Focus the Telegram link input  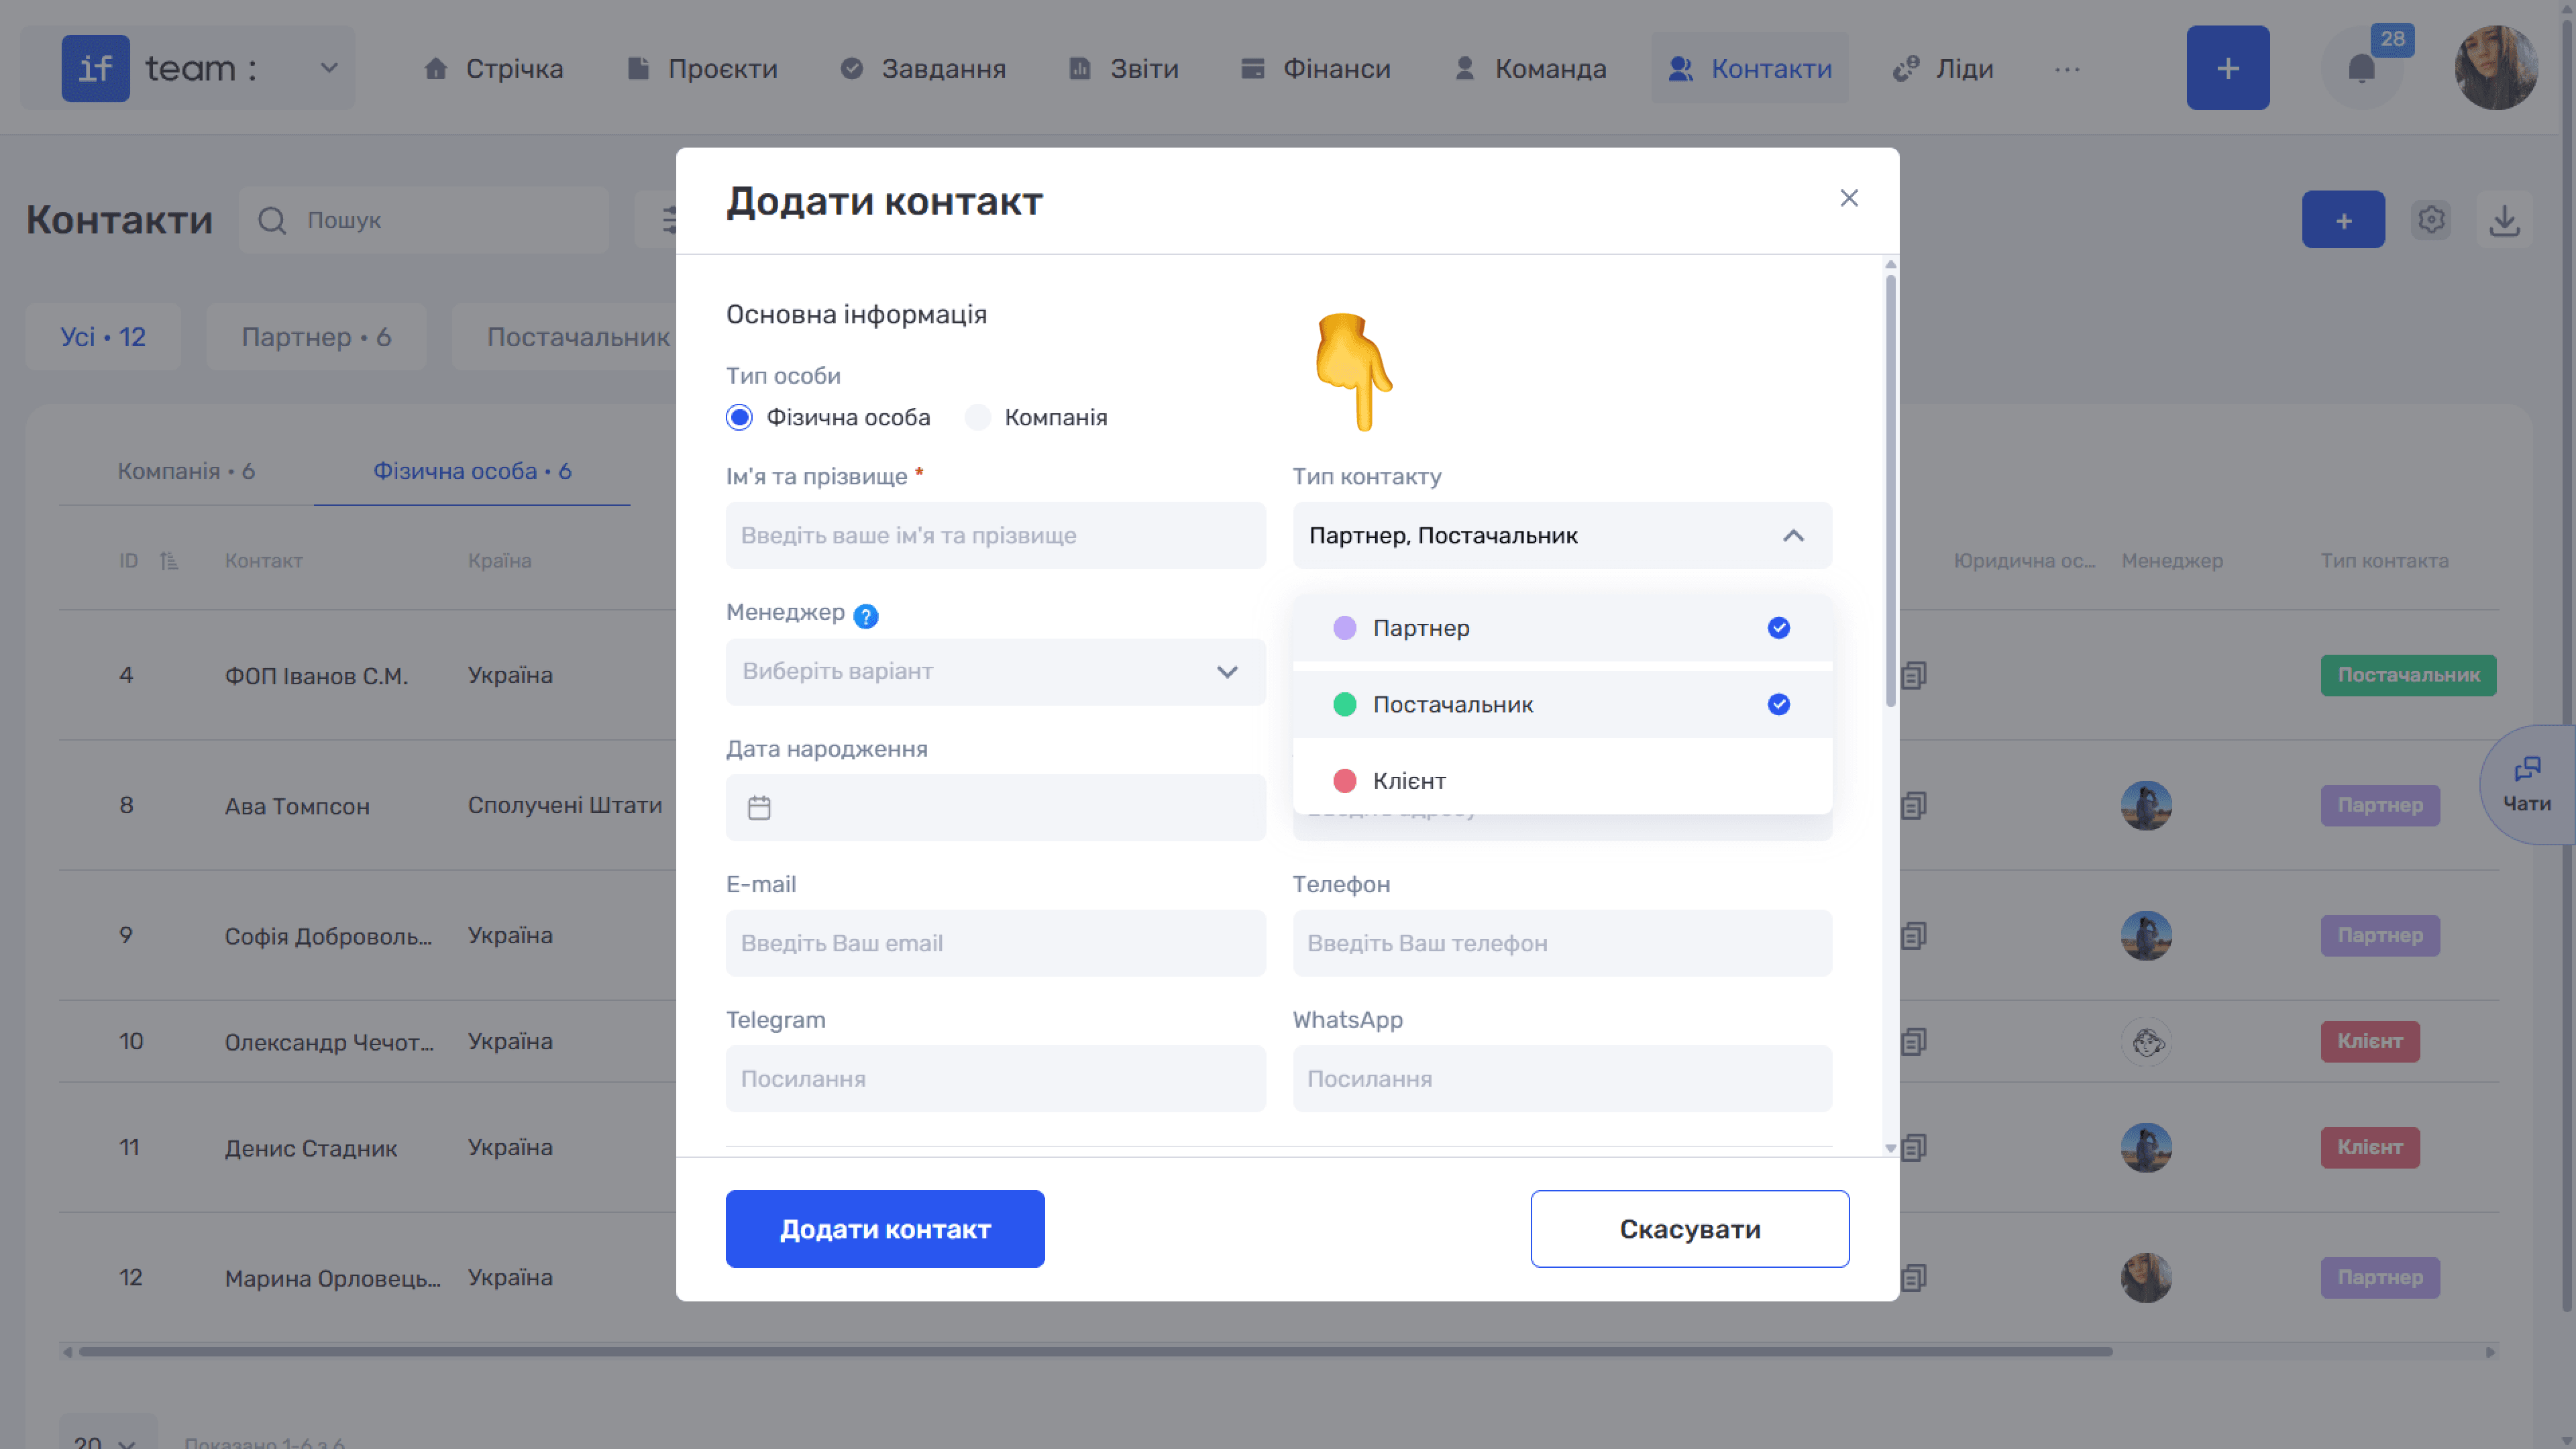point(995,1079)
